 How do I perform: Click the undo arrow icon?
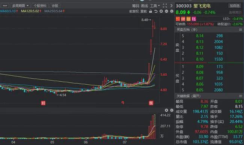tap(156, 11)
